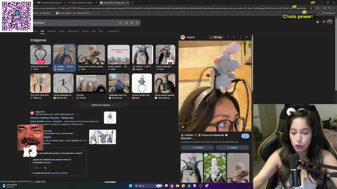The height and width of the screenshot is (189, 337).
Task: Open Snipping Tool from the taskbar
Action: 195,186
